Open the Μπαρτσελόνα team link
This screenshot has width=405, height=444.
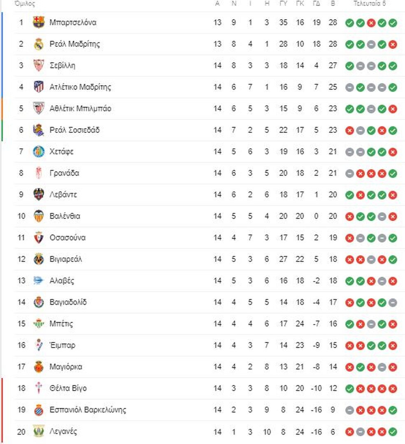coord(73,22)
